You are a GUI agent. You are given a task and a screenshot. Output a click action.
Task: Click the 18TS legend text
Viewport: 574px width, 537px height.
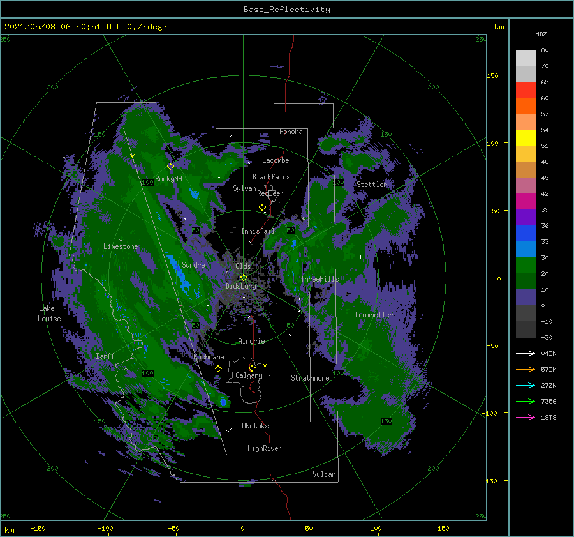click(548, 417)
